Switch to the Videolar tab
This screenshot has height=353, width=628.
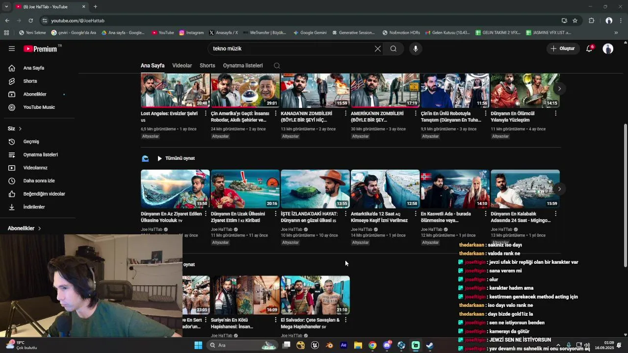click(x=182, y=66)
